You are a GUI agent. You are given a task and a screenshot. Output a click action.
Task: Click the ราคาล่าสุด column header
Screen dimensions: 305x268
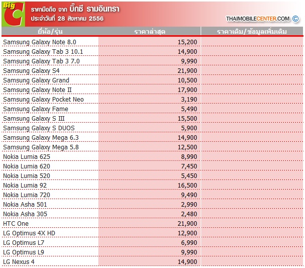pyautogui.click(x=149, y=31)
